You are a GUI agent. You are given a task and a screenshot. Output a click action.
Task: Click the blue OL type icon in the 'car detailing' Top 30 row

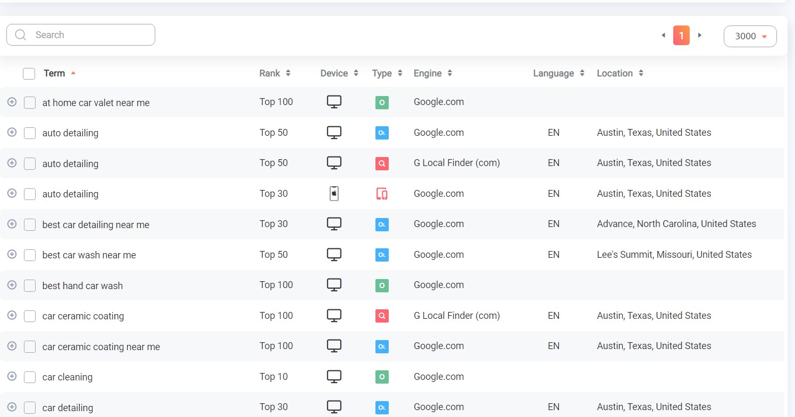tap(382, 407)
